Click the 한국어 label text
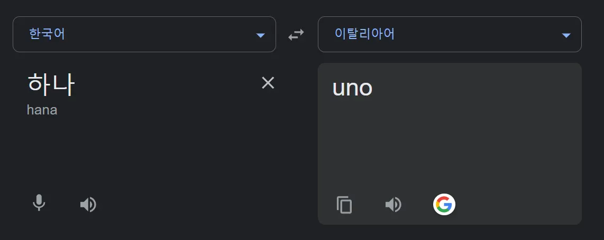The width and height of the screenshot is (604, 240). (47, 34)
